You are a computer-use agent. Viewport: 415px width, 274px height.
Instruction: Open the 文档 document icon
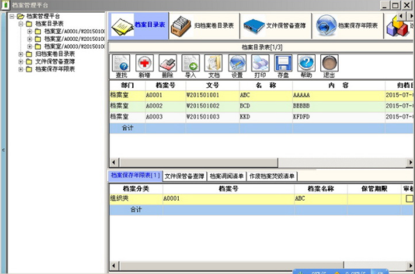pyautogui.click(x=213, y=63)
